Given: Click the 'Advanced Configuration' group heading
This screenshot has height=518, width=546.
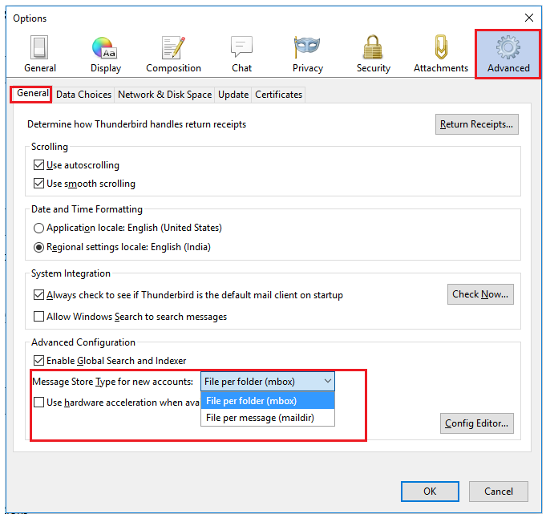Looking at the screenshot, I should tap(83, 342).
